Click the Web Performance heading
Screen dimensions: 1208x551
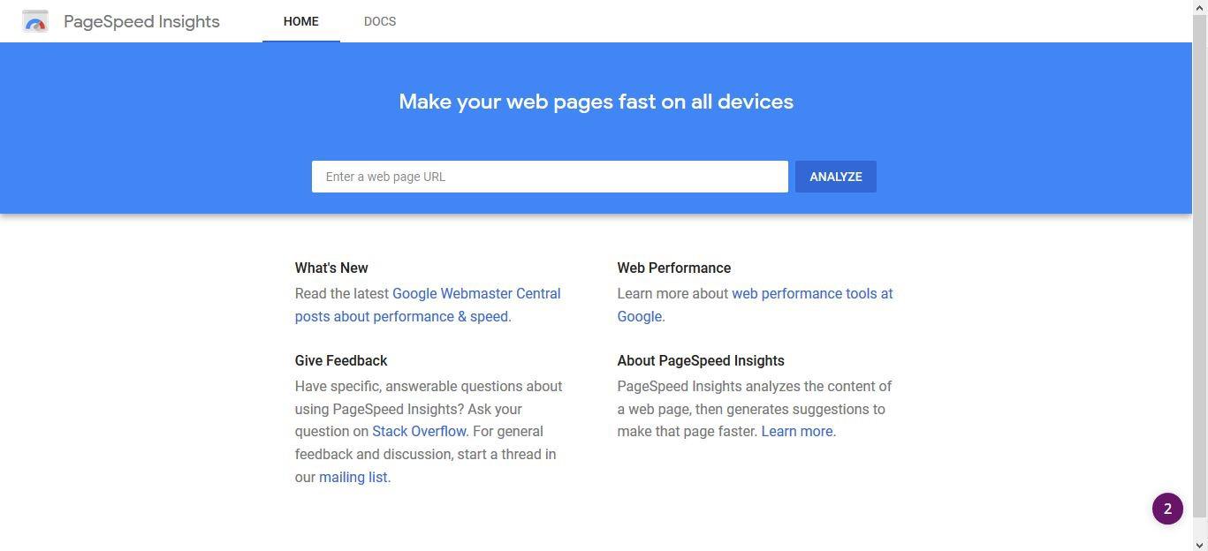674,268
